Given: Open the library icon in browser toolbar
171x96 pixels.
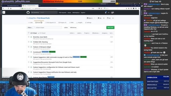Looking at the screenshot, I should (x=129, y=8).
